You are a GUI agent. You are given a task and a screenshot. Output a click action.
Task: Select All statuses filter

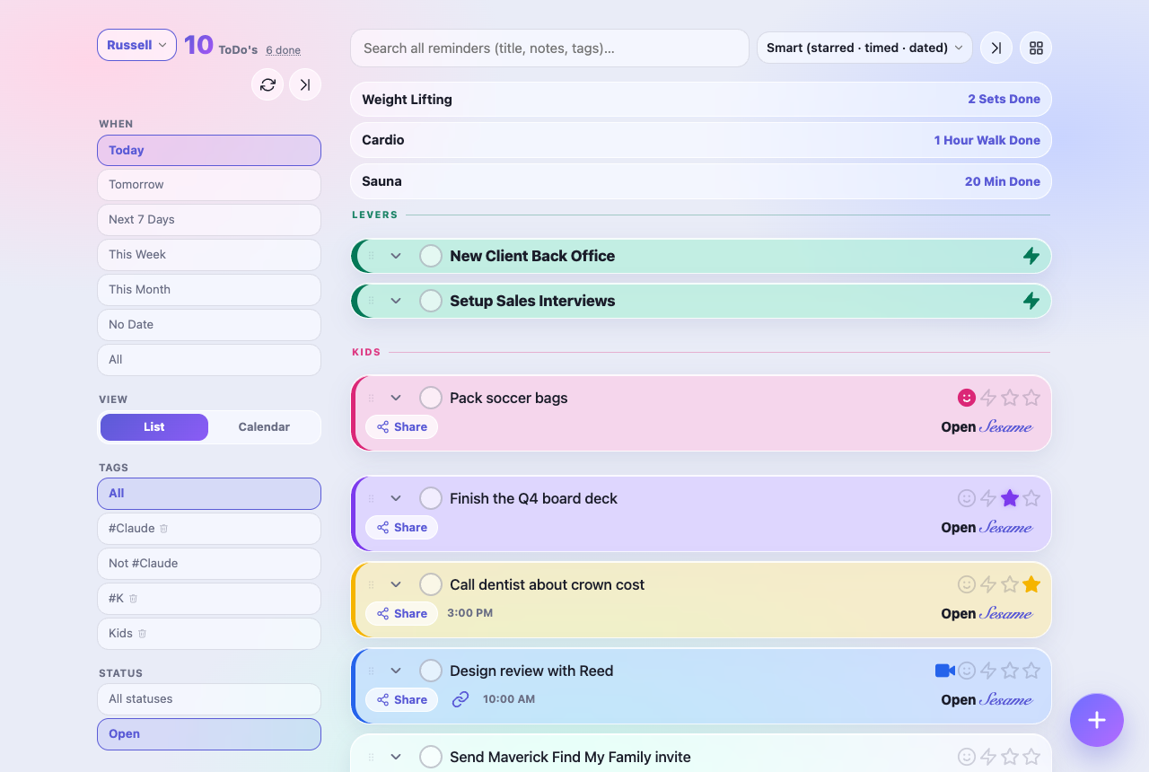point(209,699)
